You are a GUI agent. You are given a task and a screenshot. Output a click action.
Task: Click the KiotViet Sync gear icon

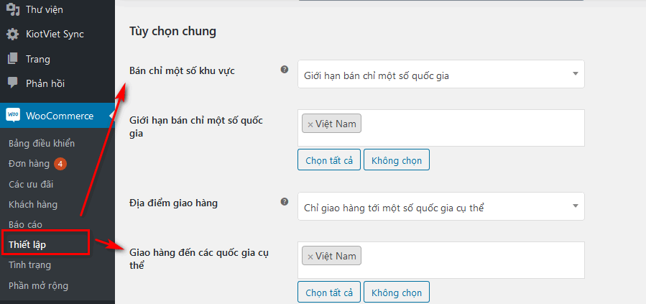point(12,34)
